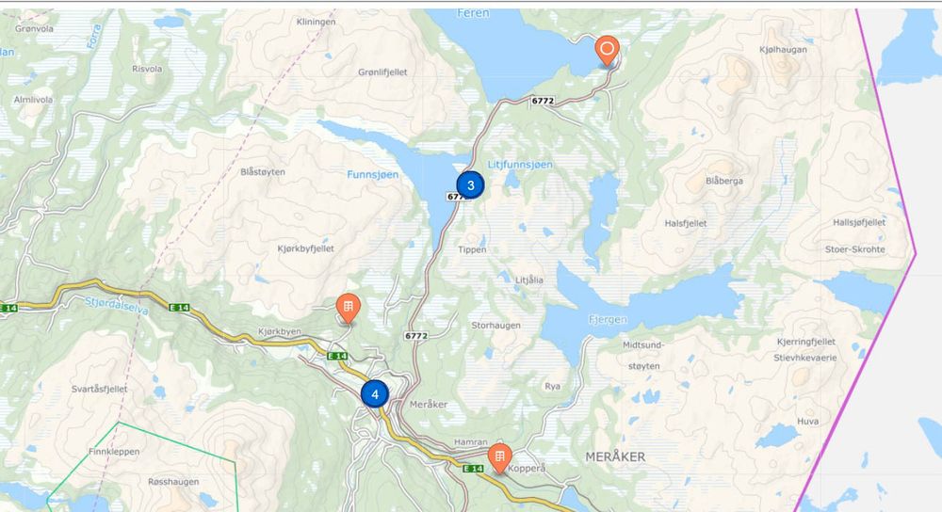Click the Kjølhaugen label near the purple boundary
The image size is (942, 512).
[x=783, y=50]
